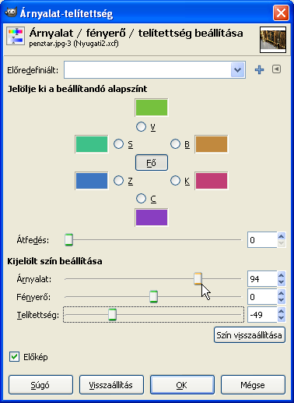294x403 pixels.
Task: Confirm with the OK button
Action: tap(182, 385)
